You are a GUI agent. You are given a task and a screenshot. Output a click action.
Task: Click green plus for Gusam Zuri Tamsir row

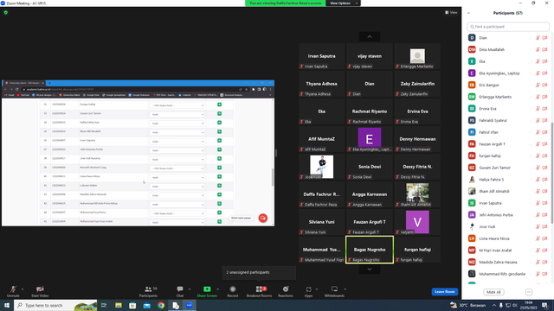pyautogui.click(x=219, y=113)
